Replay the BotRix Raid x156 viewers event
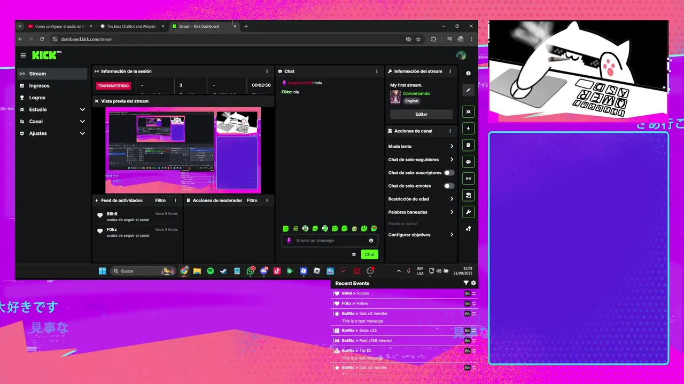The image size is (684, 384). click(474, 341)
